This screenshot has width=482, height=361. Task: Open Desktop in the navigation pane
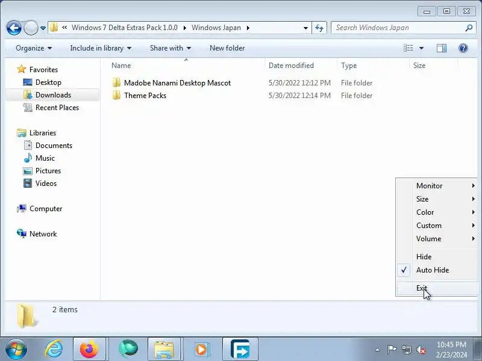[x=48, y=82]
